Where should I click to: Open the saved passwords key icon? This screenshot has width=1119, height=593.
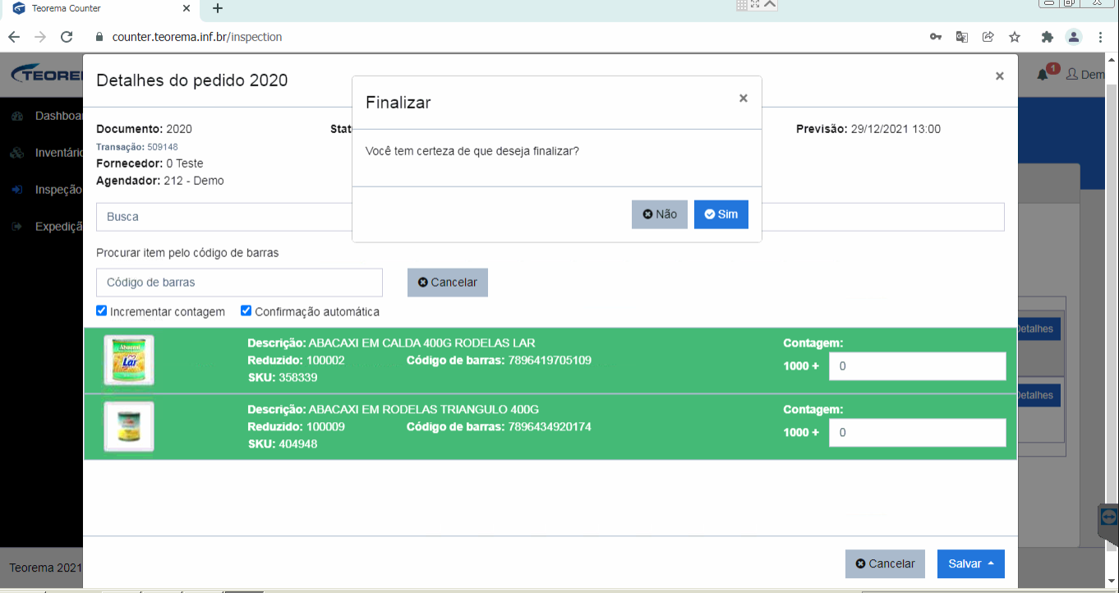click(936, 37)
